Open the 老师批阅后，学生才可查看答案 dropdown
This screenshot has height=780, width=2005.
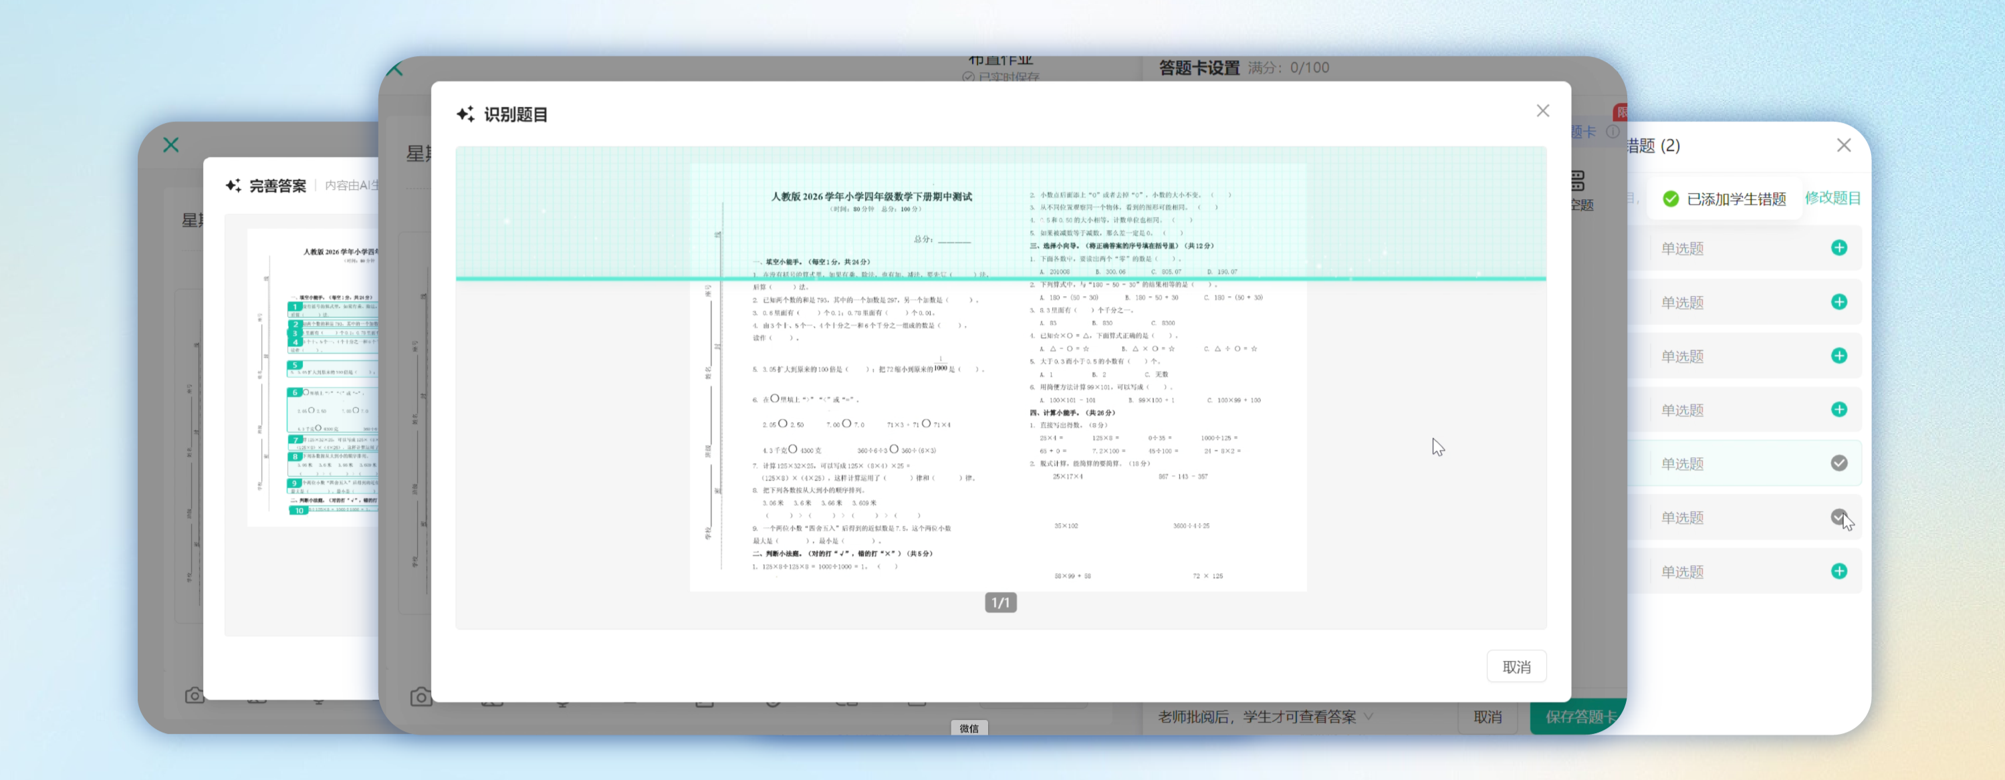pyautogui.click(x=1265, y=717)
